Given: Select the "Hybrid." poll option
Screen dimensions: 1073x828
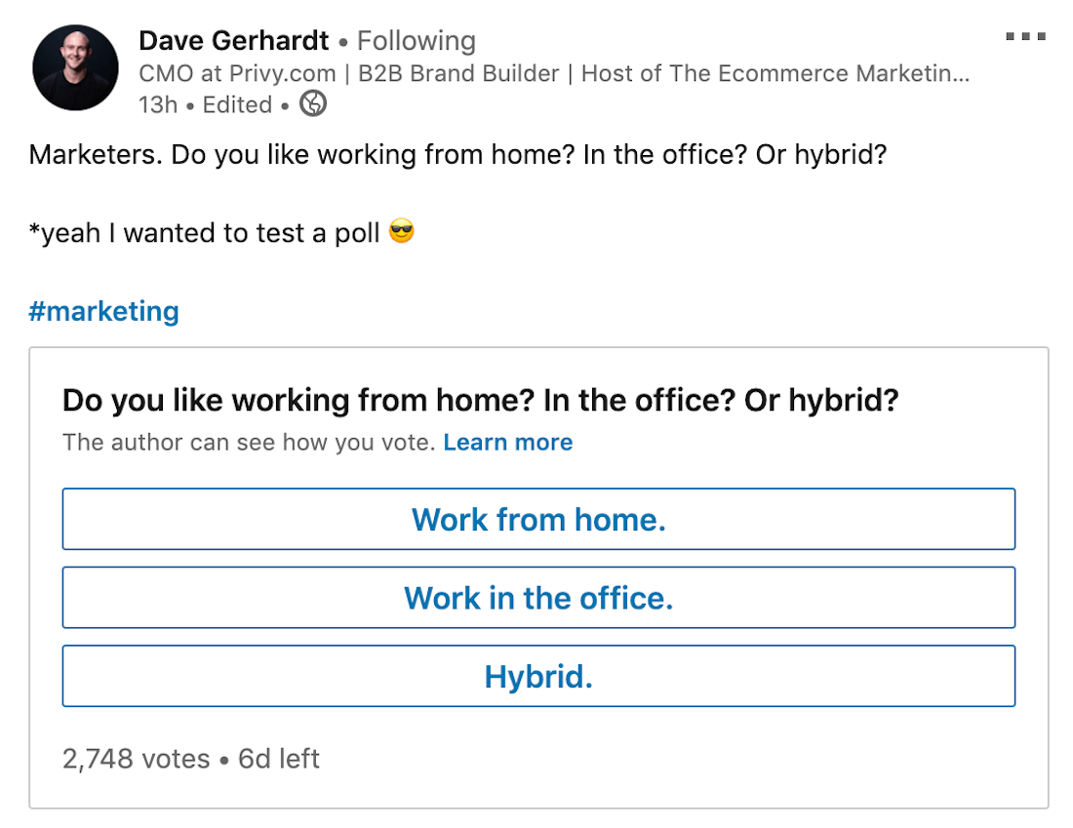Looking at the screenshot, I should pyautogui.click(x=538, y=676).
